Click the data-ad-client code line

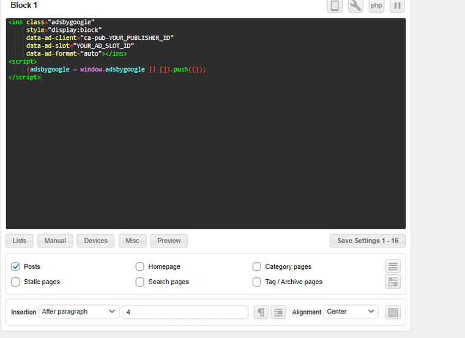pyautogui.click(x=100, y=38)
